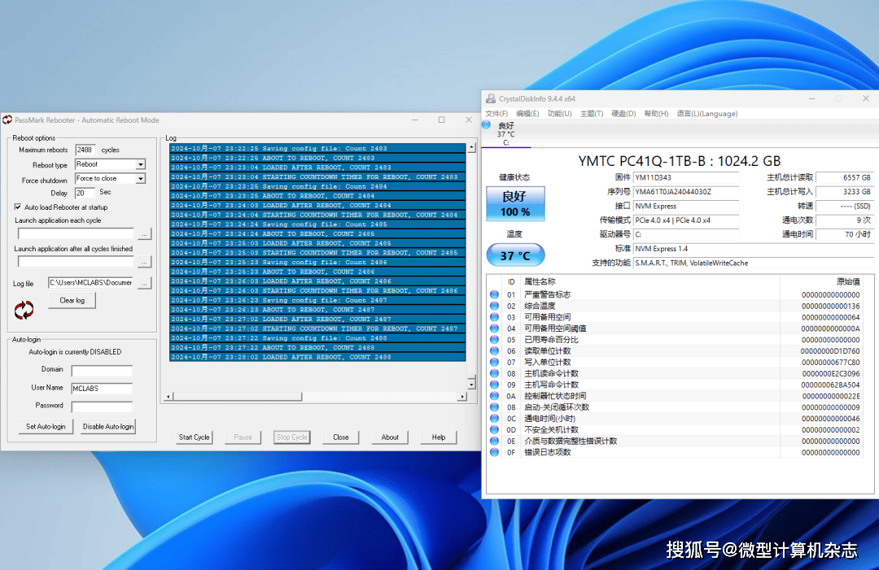The width and height of the screenshot is (879, 570).
Task: Click the Maximum reboots input field
Action: (85, 150)
